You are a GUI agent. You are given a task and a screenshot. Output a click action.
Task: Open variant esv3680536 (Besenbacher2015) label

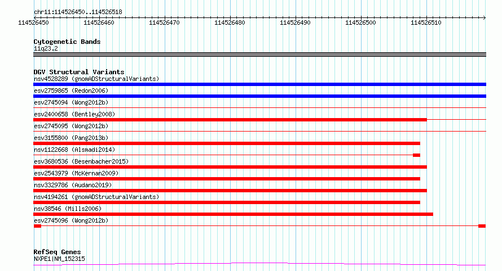[81, 161]
